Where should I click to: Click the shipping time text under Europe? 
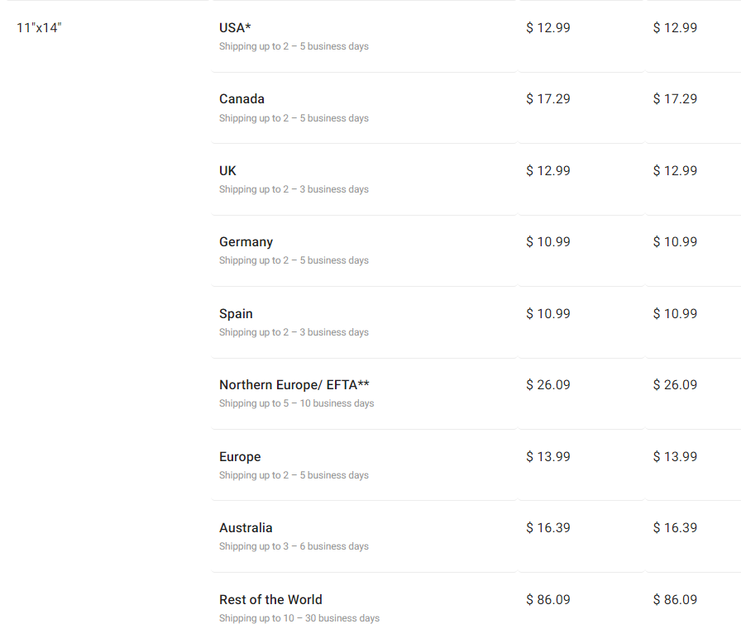click(x=294, y=475)
